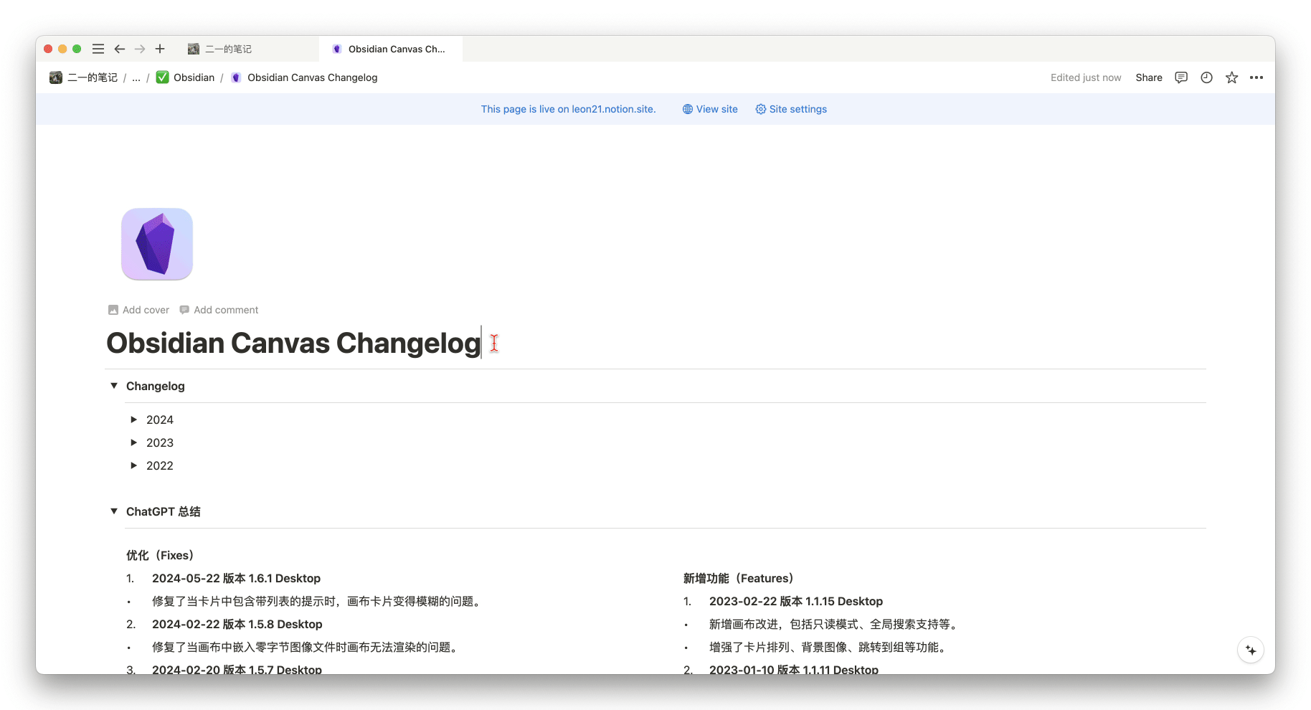Click the Add comment bubble icon

tap(184, 310)
